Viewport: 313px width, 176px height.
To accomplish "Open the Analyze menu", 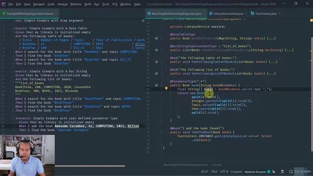I will coord(63,4).
